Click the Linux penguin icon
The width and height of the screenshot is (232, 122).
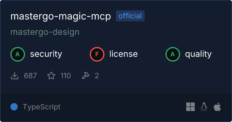pyautogui.click(x=204, y=107)
